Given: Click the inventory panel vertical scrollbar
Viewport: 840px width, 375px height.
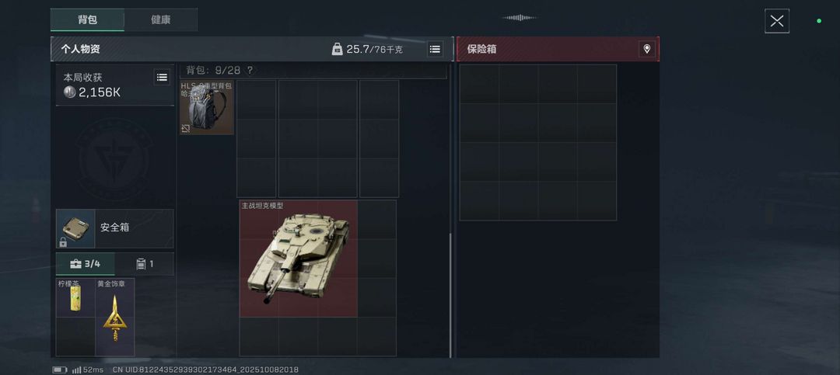Looking at the screenshot, I should pyautogui.click(x=450, y=295).
